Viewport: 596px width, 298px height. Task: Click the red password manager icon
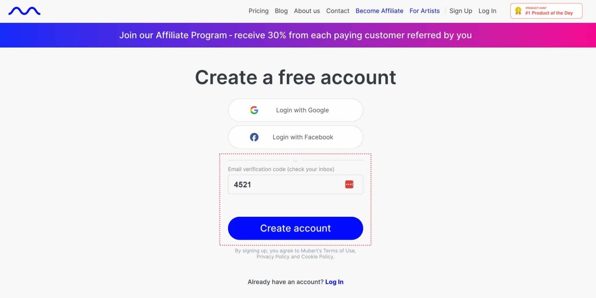349,185
